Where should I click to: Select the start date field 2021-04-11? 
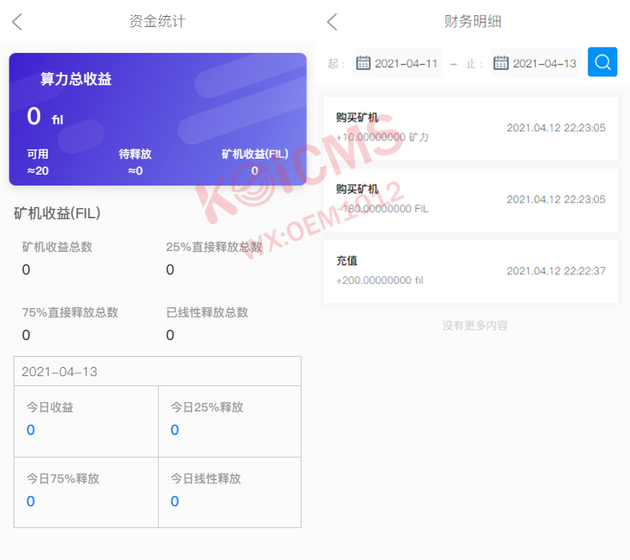[397, 63]
